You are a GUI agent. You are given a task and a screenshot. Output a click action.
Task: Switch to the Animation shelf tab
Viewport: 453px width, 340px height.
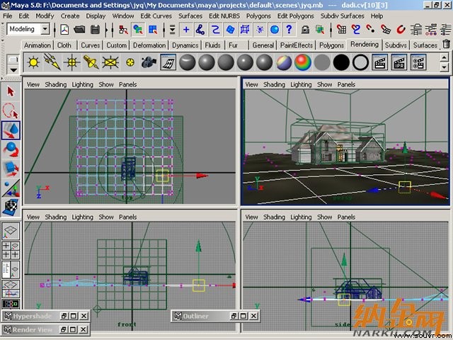click(38, 45)
